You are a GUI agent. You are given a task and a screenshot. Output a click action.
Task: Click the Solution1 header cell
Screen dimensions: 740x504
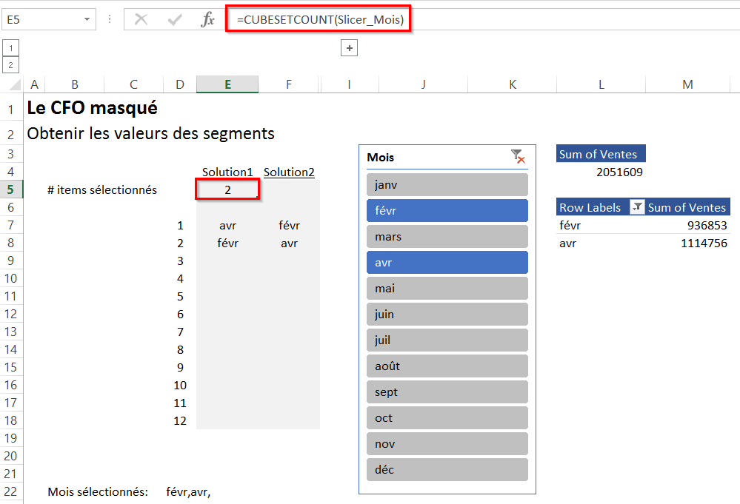pyautogui.click(x=227, y=172)
